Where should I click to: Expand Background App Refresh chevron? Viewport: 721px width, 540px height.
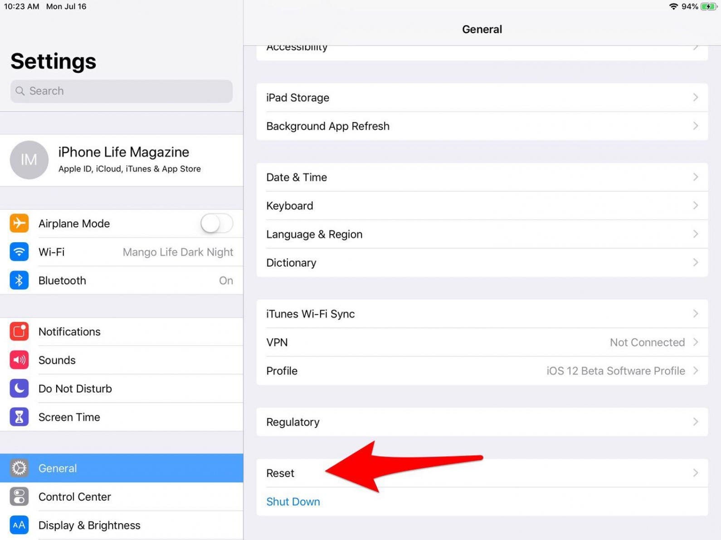pyautogui.click(x=696, y=126)
